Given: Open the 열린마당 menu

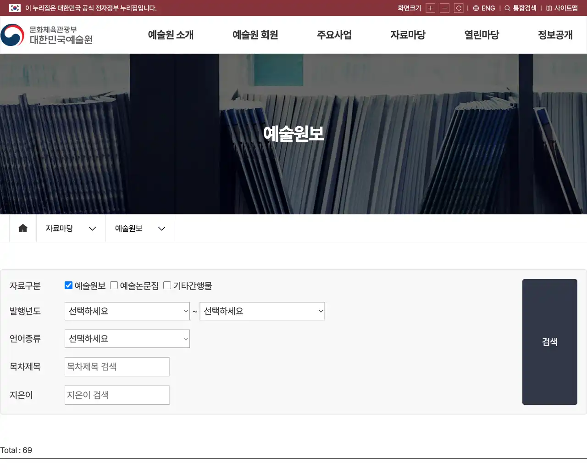Looking at the screenshot, I should tap(482, 35).
